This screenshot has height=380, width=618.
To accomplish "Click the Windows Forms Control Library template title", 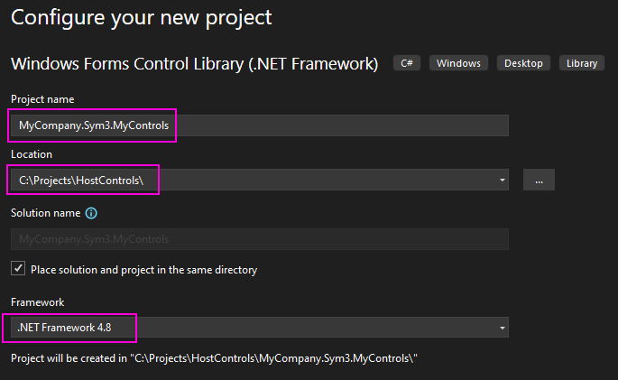I will pos(194,64).
